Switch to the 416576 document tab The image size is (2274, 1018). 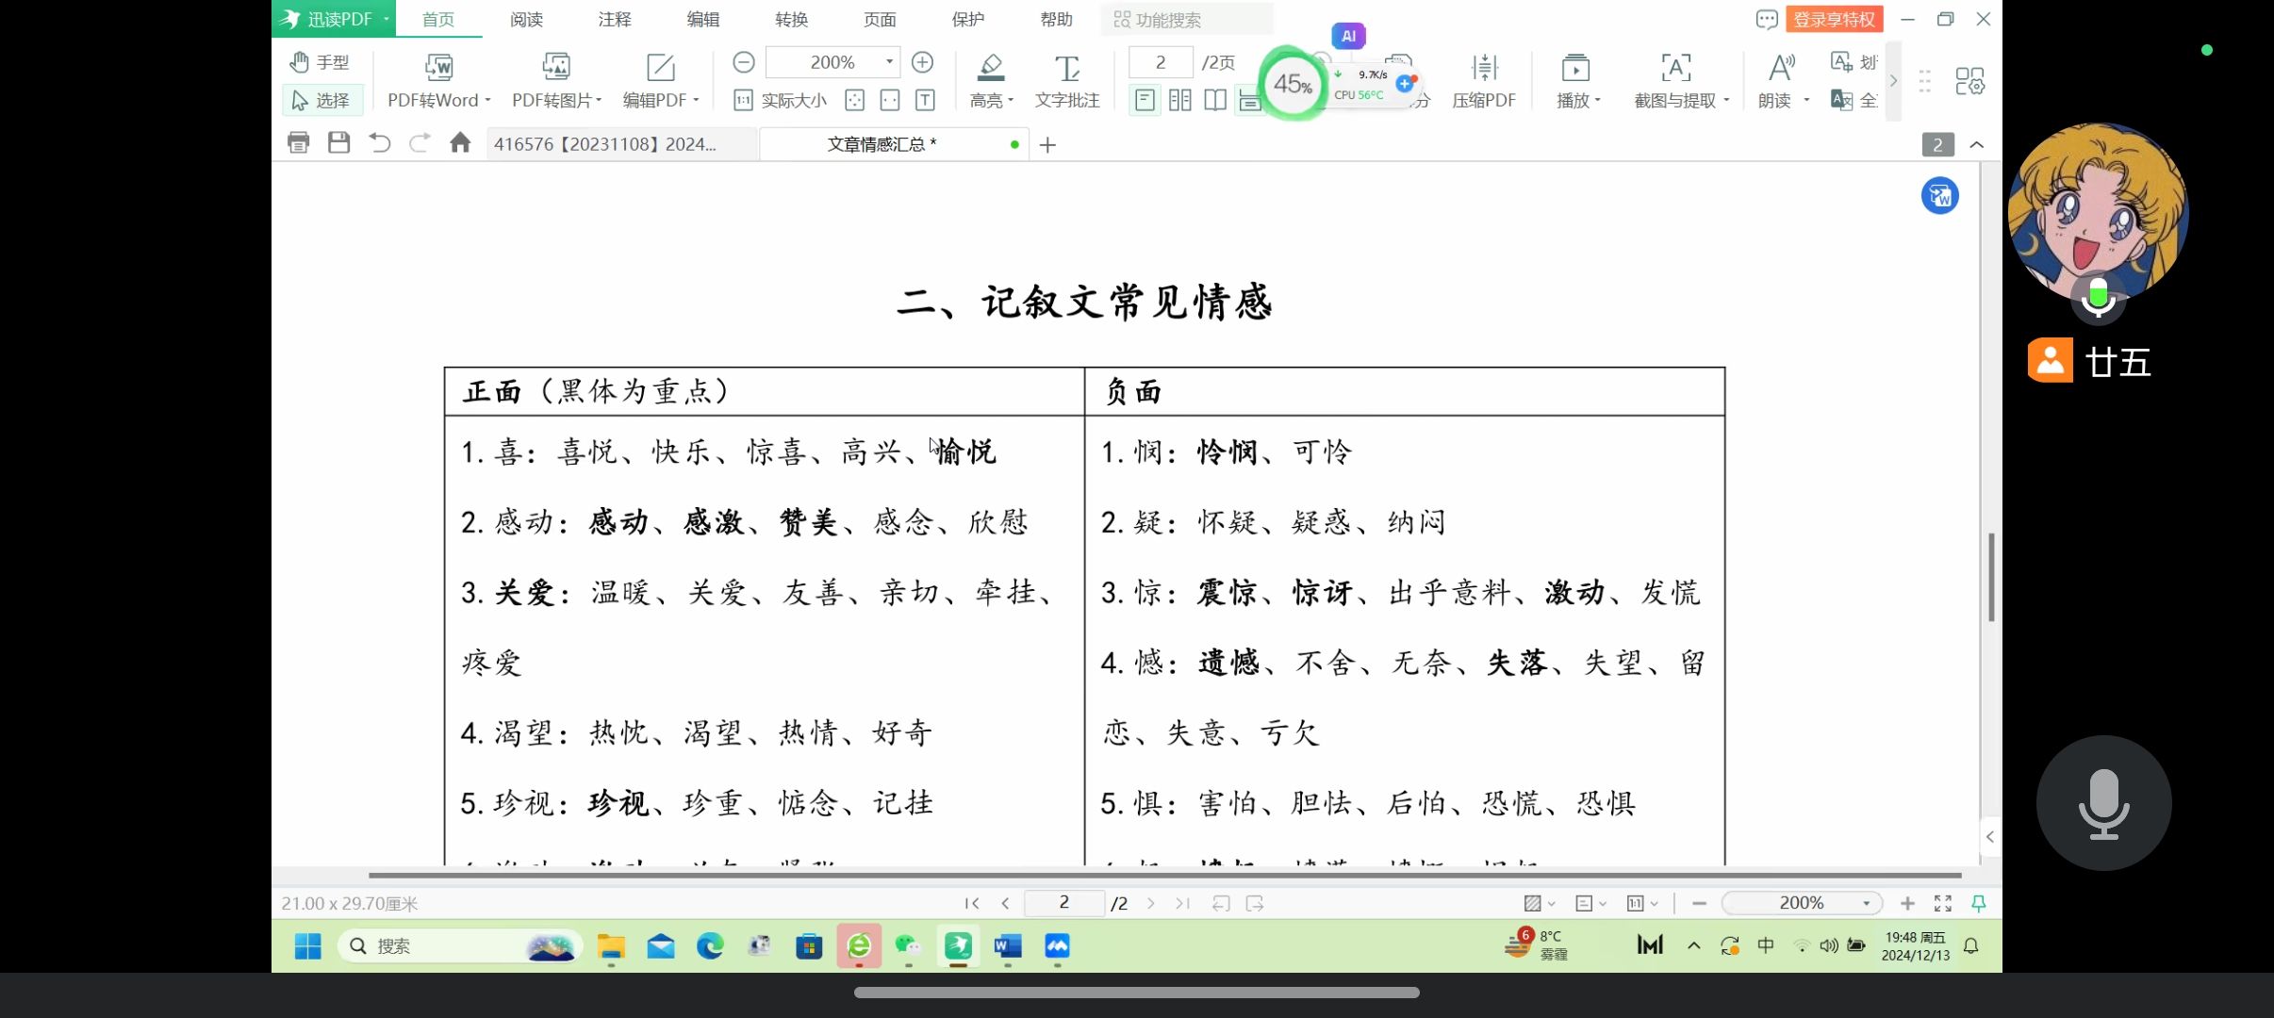(x=605, y=144)
